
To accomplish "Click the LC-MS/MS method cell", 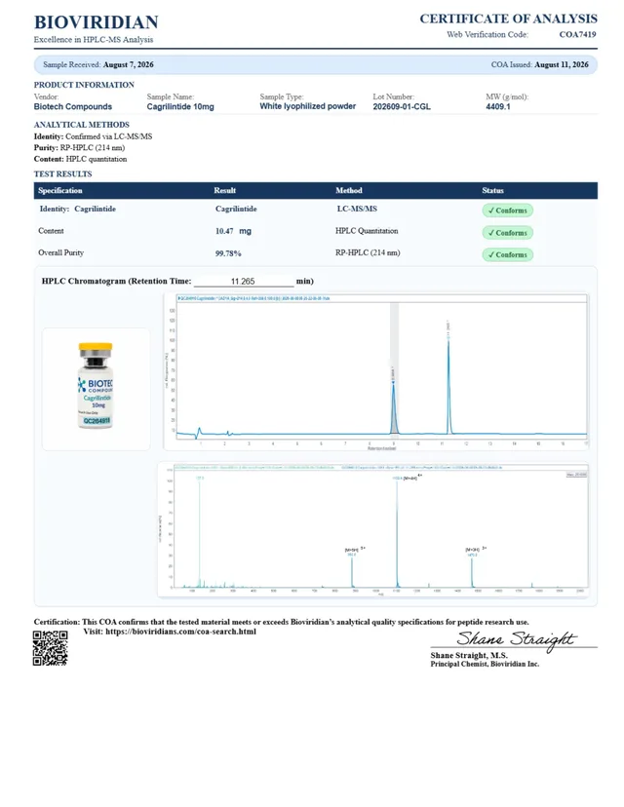I will click(x=357, y=209).
